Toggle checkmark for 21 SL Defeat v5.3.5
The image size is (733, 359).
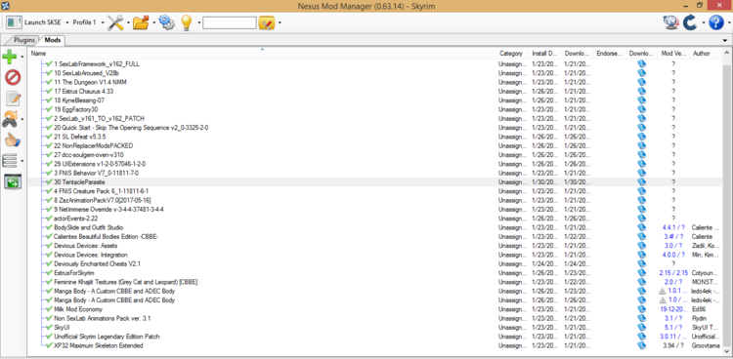click(49, 137)
